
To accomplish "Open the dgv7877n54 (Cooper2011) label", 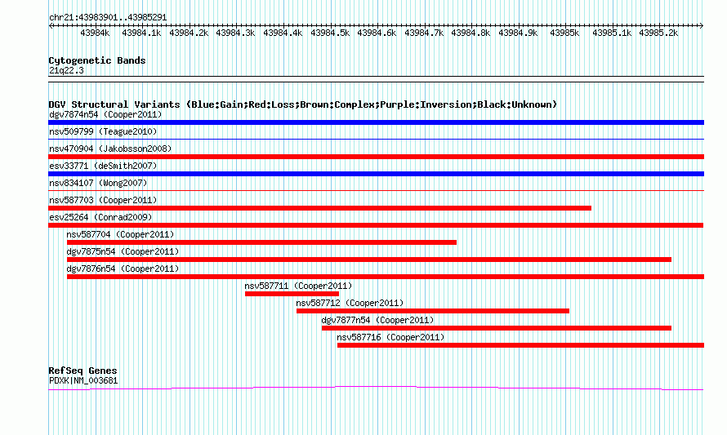I will (x=377, y=320).
